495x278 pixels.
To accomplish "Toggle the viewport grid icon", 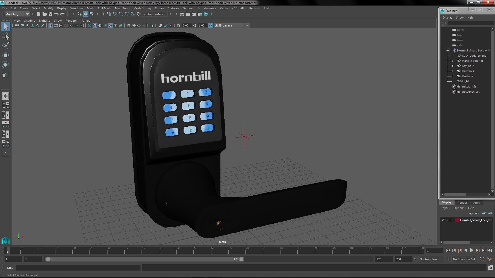I will 51,25.
